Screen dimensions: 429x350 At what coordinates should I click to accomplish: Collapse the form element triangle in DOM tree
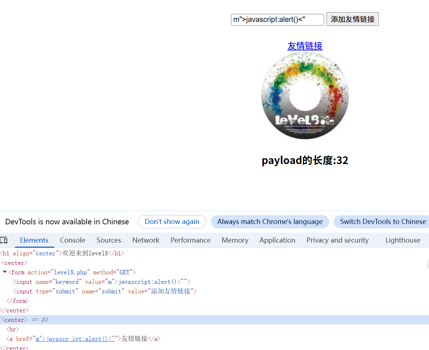click(x=5, y=272)
